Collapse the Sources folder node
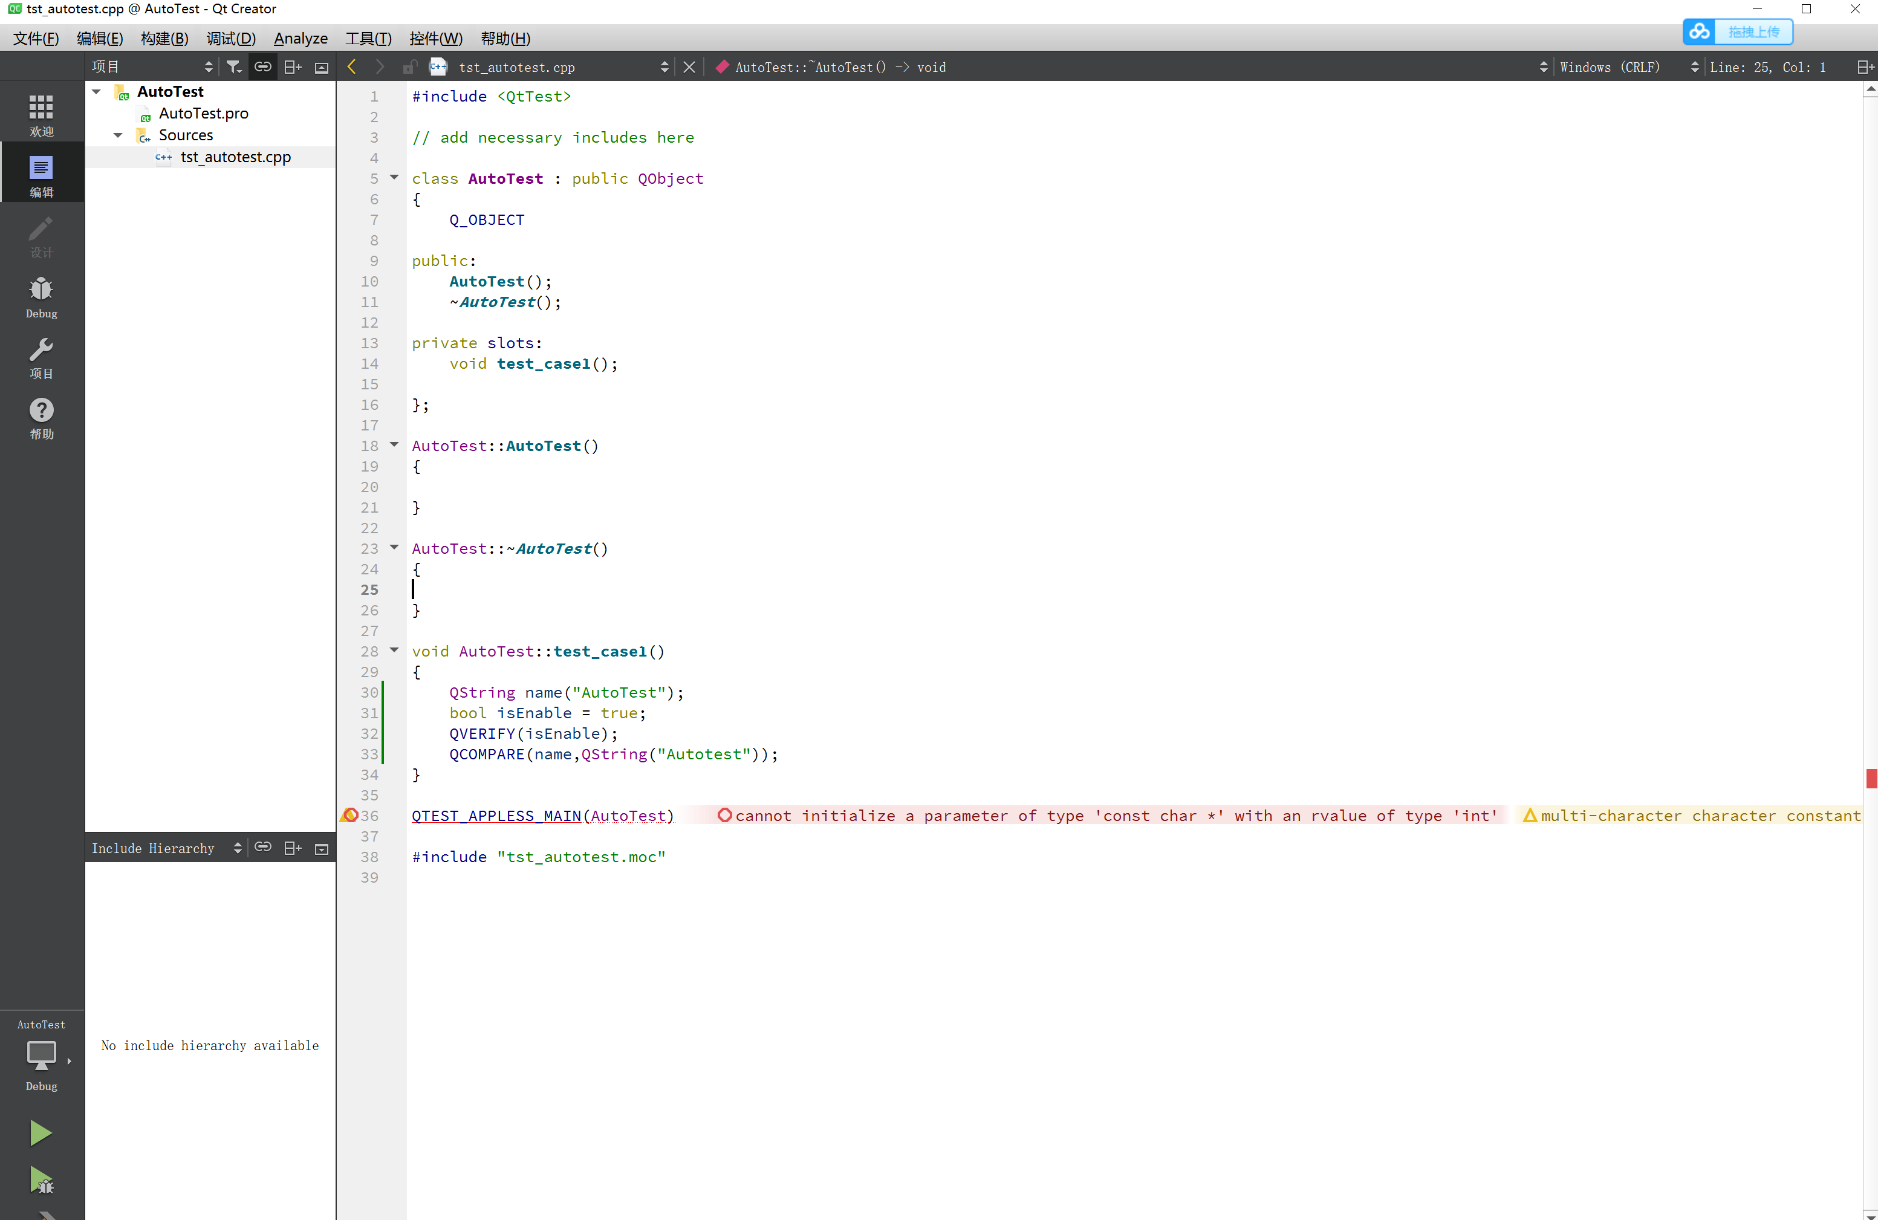The width and height of the screenshot is (1878, 1220). pyautogui.click(x=117, y=135)
